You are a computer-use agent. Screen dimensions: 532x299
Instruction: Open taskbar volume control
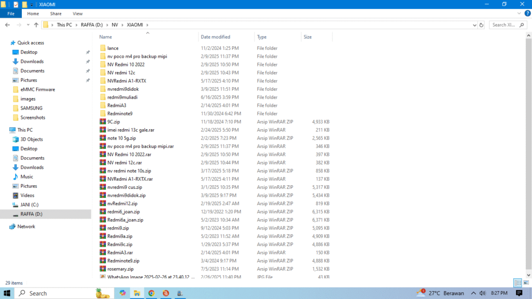482,293
